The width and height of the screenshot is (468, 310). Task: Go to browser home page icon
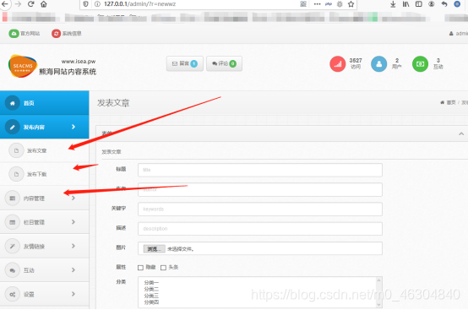[44, 4]
